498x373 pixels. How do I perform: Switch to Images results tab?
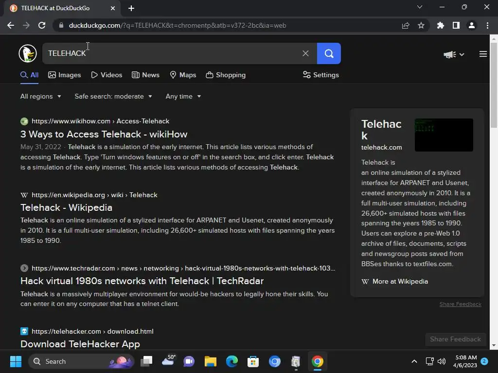[x=65, y=75]
